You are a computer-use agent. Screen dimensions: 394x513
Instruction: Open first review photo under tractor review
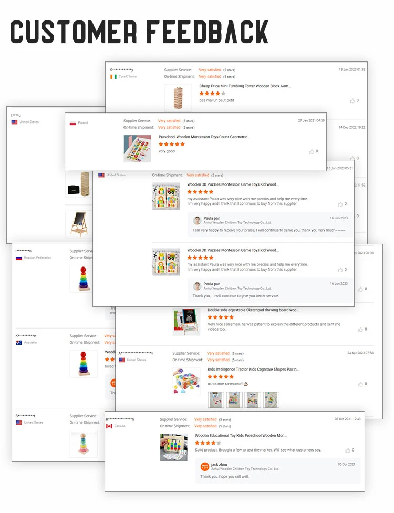pyautogui.click(x=216, y=400)
